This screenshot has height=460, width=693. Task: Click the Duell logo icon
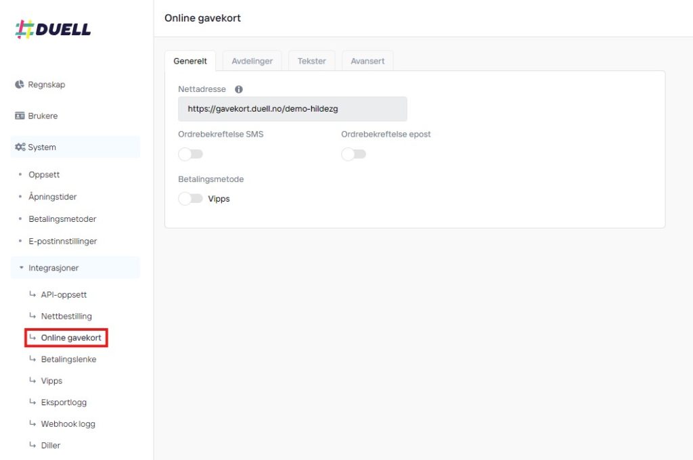tap(25, 30)
